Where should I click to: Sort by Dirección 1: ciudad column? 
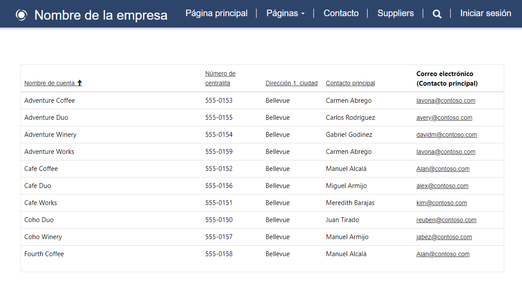coord(292,83)
